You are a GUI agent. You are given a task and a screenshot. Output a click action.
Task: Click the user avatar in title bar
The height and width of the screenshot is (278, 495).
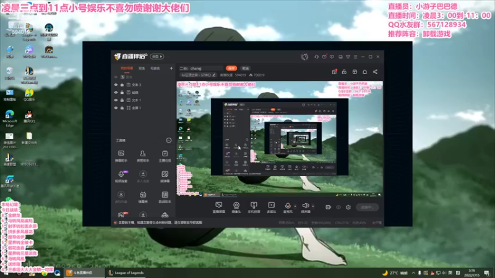[304, 57]
